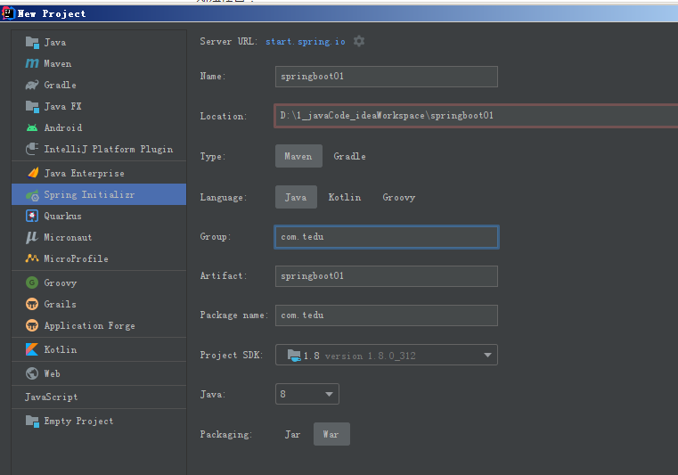Click the 'Package name:' label
The height and width of the screenshot is (475, 678).
pyautogui.click(x=234, y=315)
